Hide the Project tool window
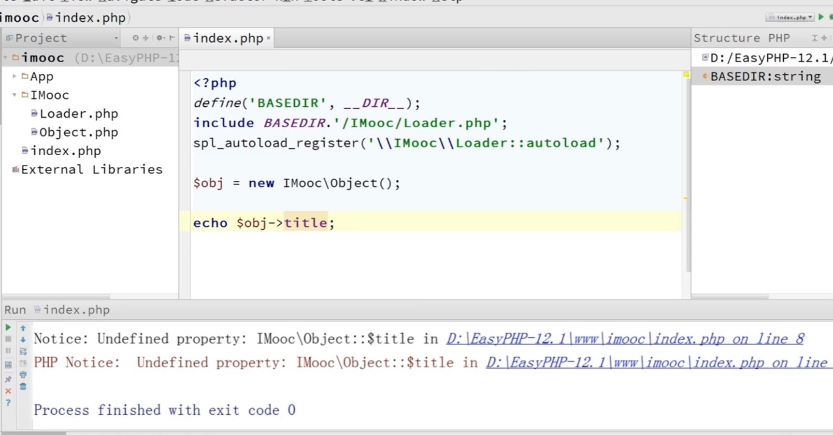 (172, 38)
